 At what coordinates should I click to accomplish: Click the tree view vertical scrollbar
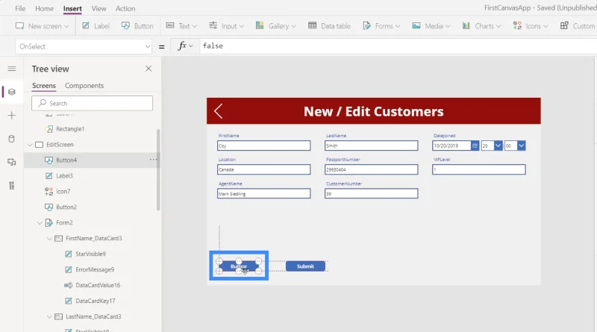pos(158,170)
